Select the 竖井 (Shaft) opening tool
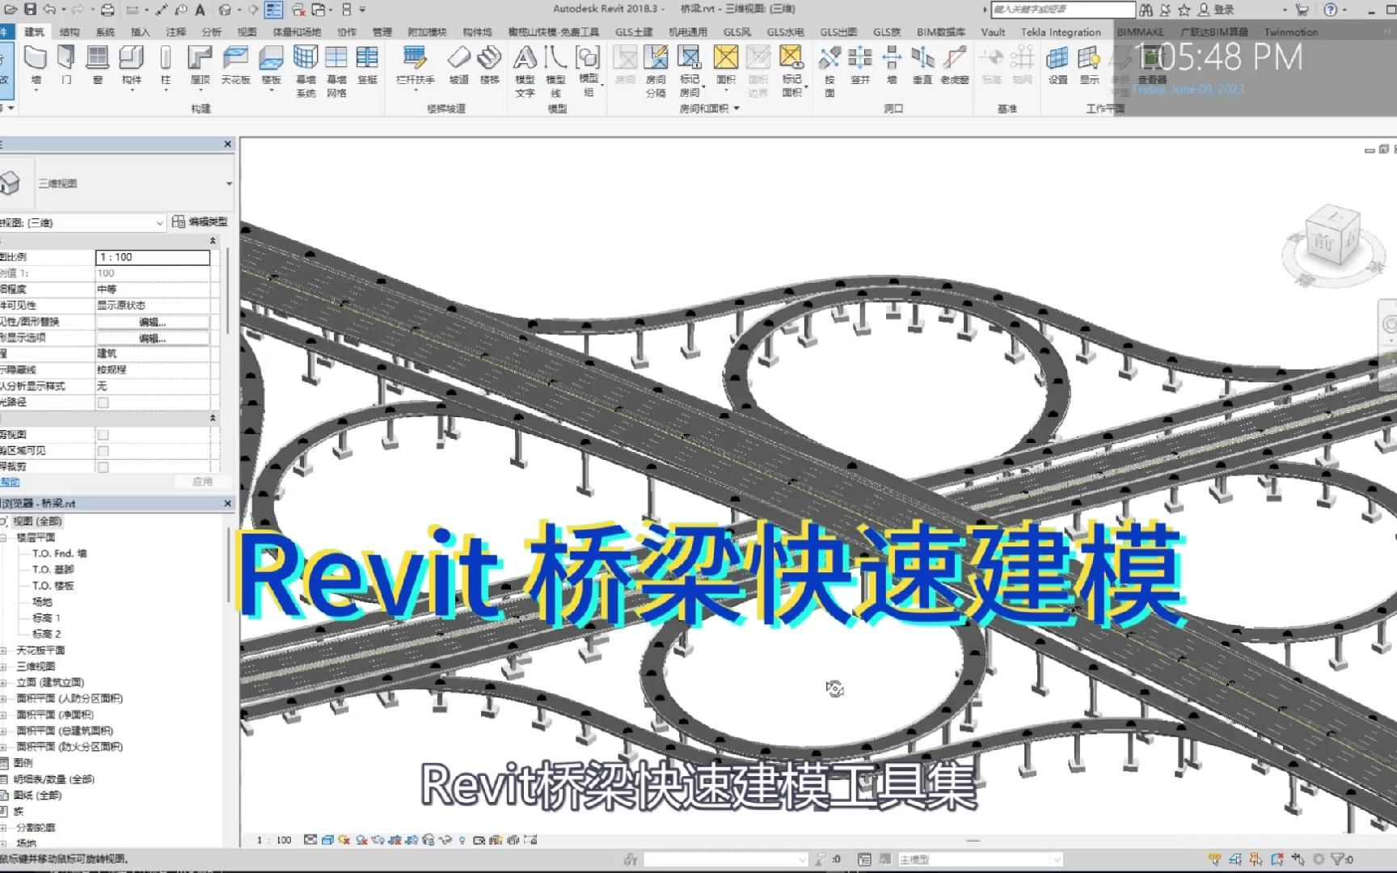The image size is (1397, 873). pyautogui.click(x=860, y=65)
